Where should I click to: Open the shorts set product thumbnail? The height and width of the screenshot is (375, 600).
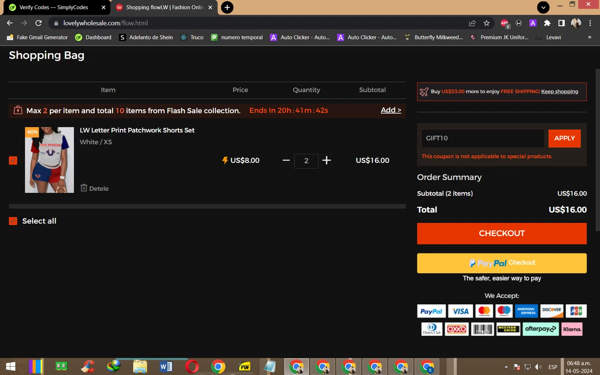50,160
